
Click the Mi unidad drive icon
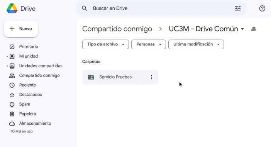coord(12,56)
